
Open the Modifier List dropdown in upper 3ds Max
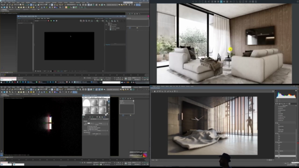[x=138, y=18]
